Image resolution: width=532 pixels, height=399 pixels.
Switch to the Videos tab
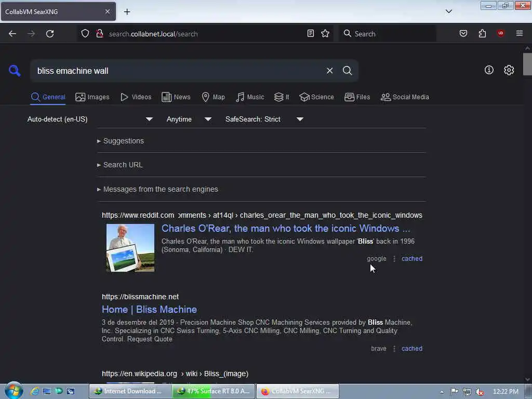(136, 97)
